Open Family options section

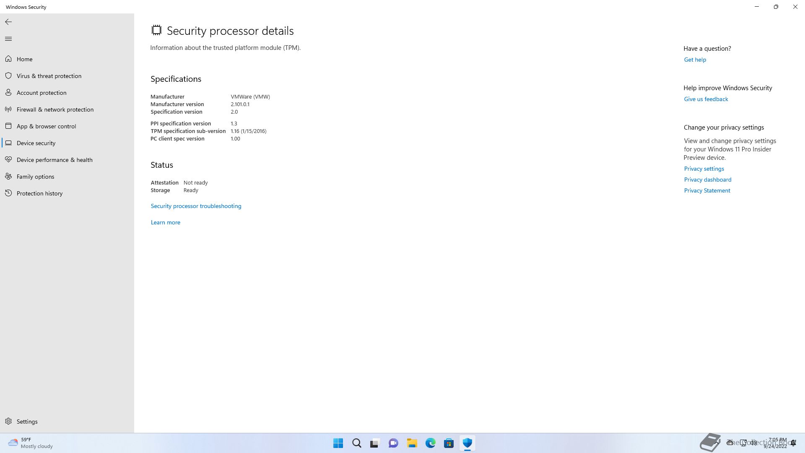(35, 177)
